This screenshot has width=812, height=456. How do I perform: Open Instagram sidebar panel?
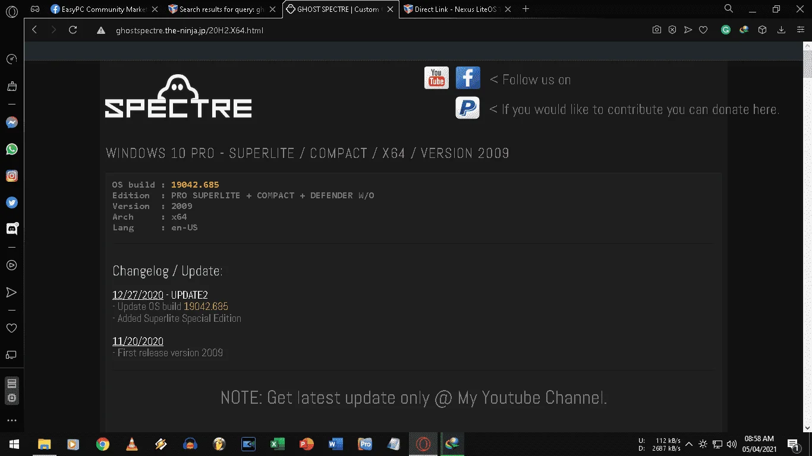pos(11,176)
